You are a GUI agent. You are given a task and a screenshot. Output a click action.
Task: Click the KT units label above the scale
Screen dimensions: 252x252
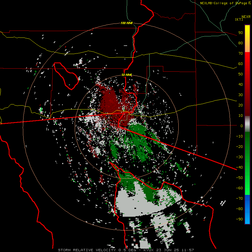pyautogui.click(x=239, y=19)
